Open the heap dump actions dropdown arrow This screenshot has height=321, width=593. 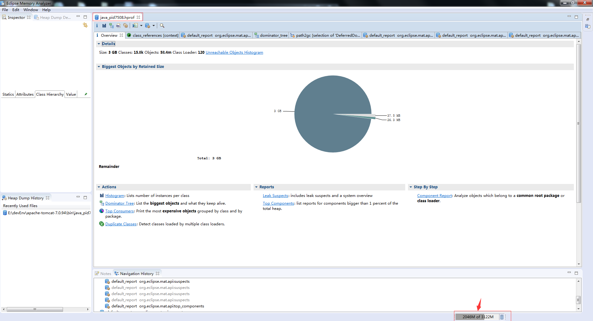[153, 26]
